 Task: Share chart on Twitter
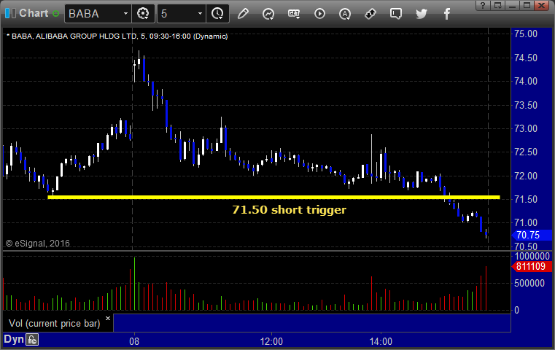pos(422,14)
